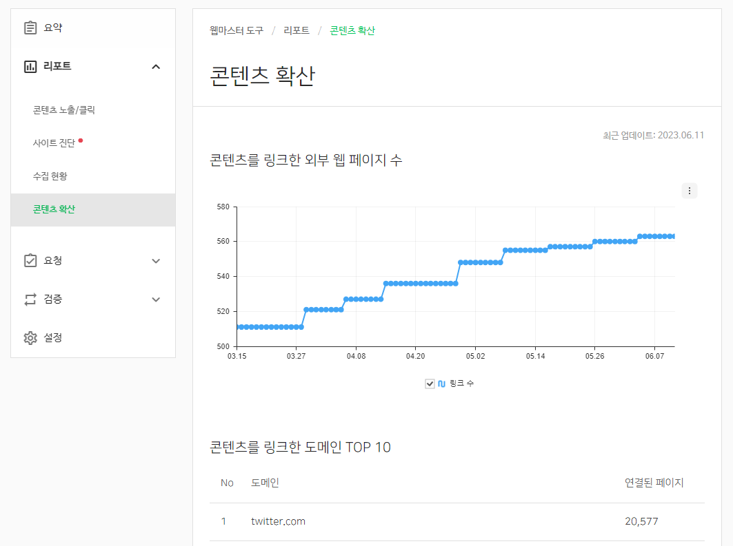733x546 pixels.
Task: Collapse the 리포트 section chevron
Action: [x=155, y=66]
